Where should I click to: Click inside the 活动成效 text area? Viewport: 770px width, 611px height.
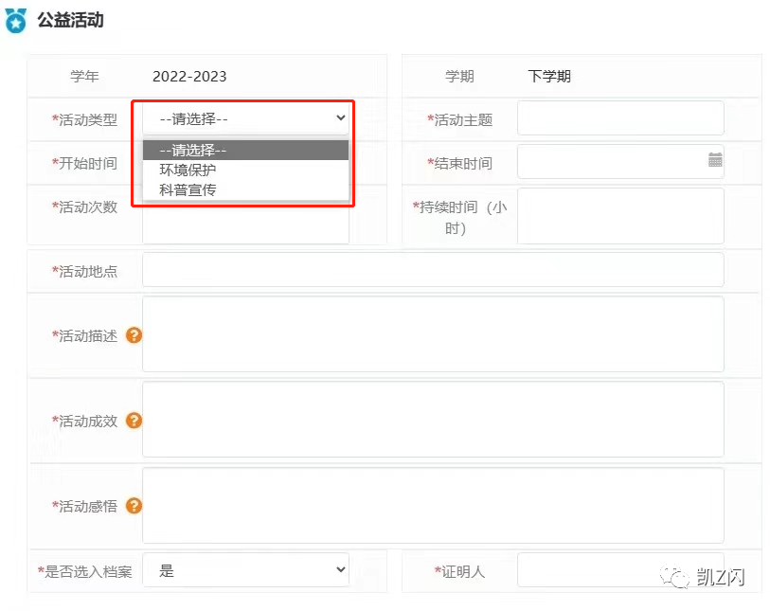(x=432, y=420)
